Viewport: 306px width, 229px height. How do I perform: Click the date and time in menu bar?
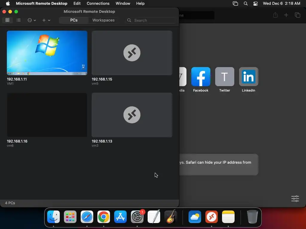pyautogui.click(x=281, y=3)
